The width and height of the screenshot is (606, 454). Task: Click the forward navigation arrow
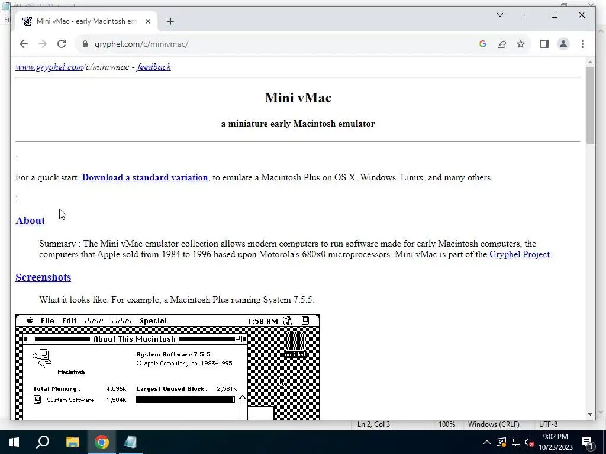coord(43,44)
